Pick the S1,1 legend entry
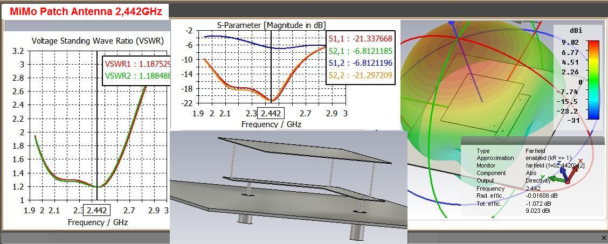This screenshot has height=244, width=608. coord(361,38)
